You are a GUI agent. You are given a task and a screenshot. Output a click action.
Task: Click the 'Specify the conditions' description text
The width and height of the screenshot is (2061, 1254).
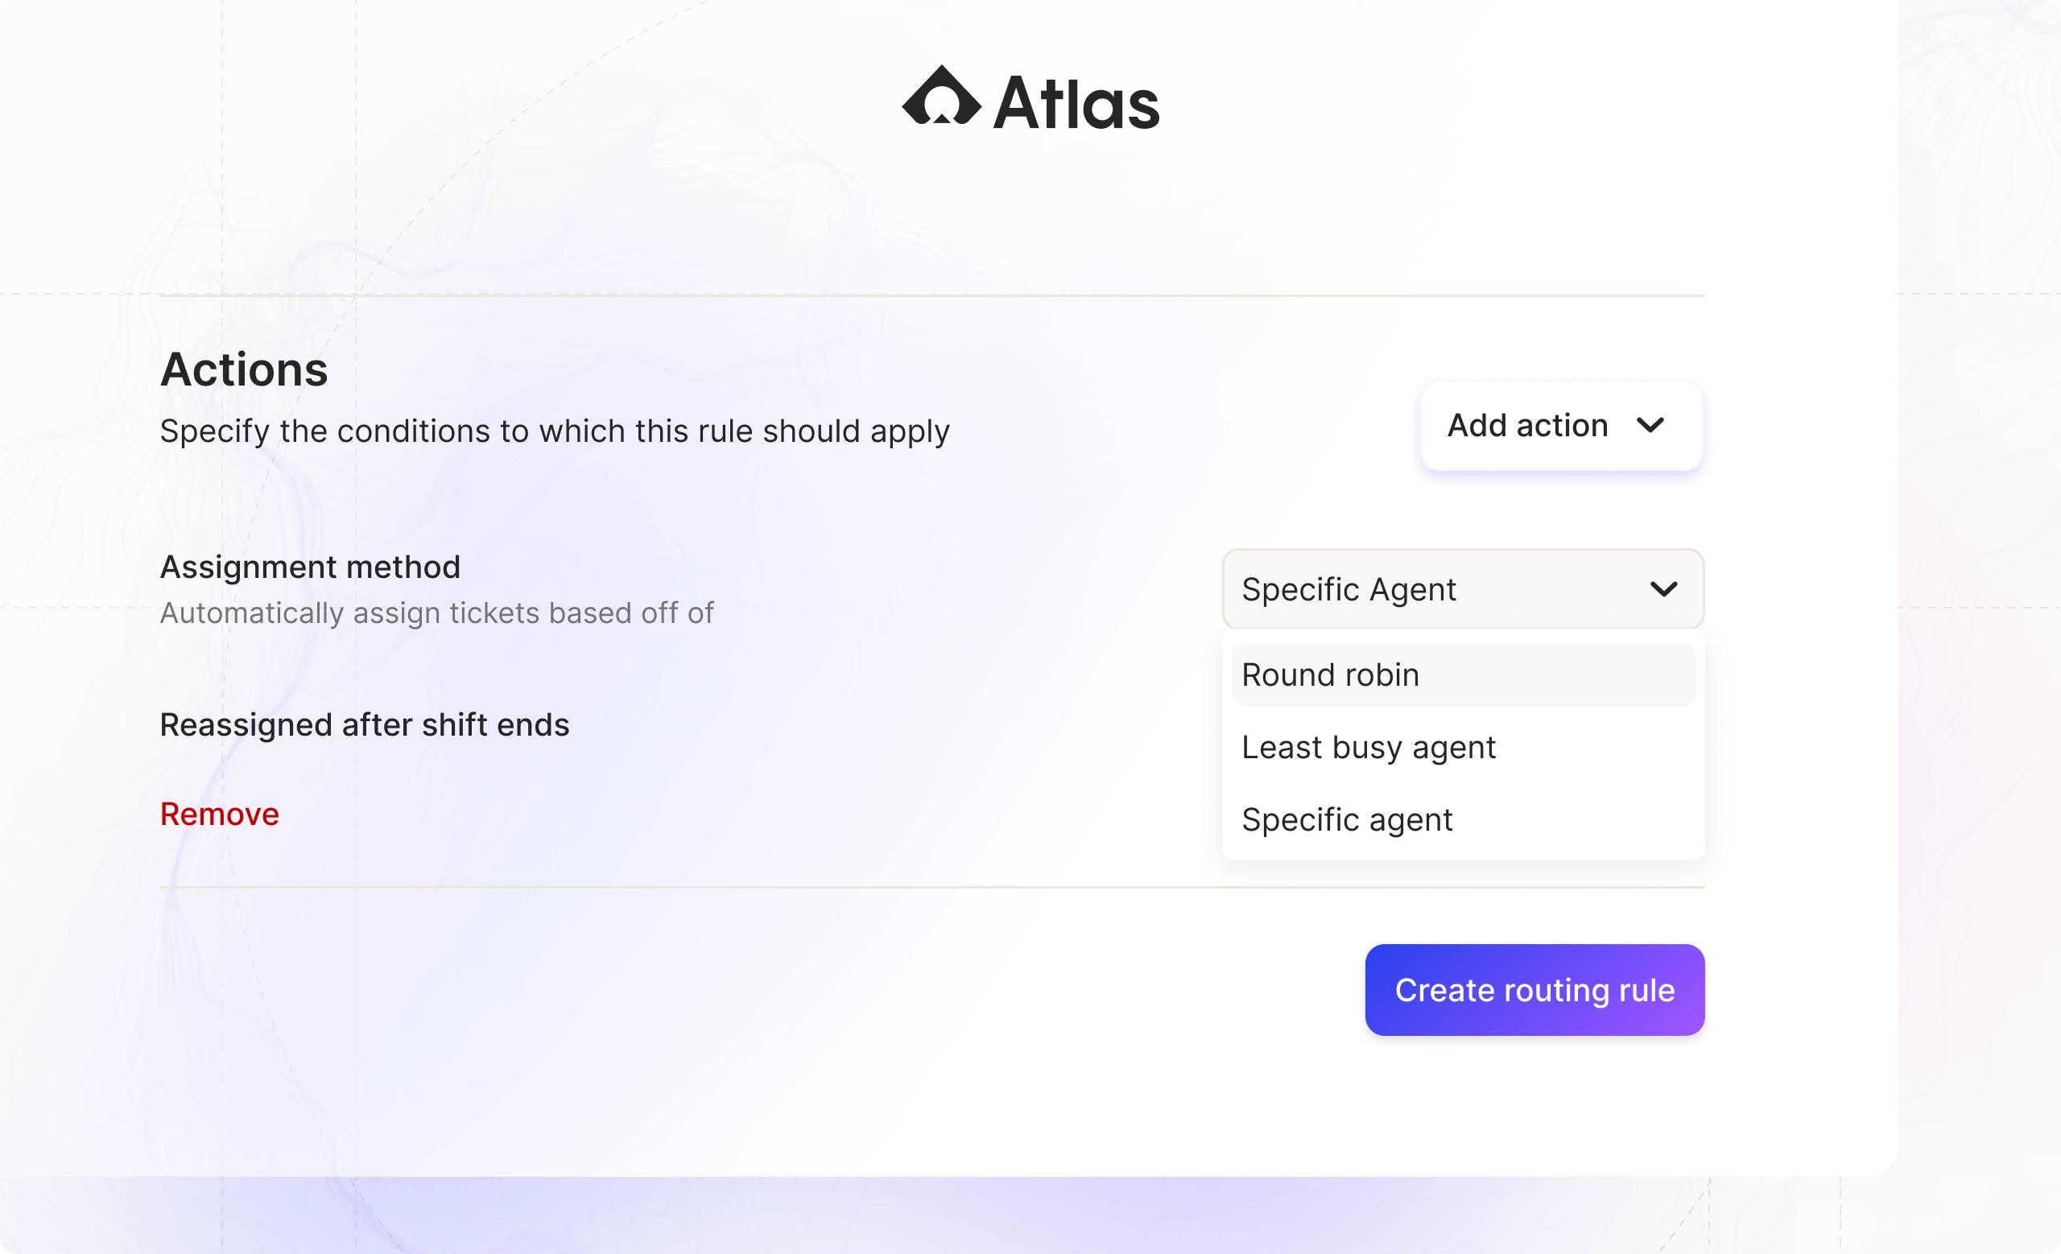click(555, 431)
